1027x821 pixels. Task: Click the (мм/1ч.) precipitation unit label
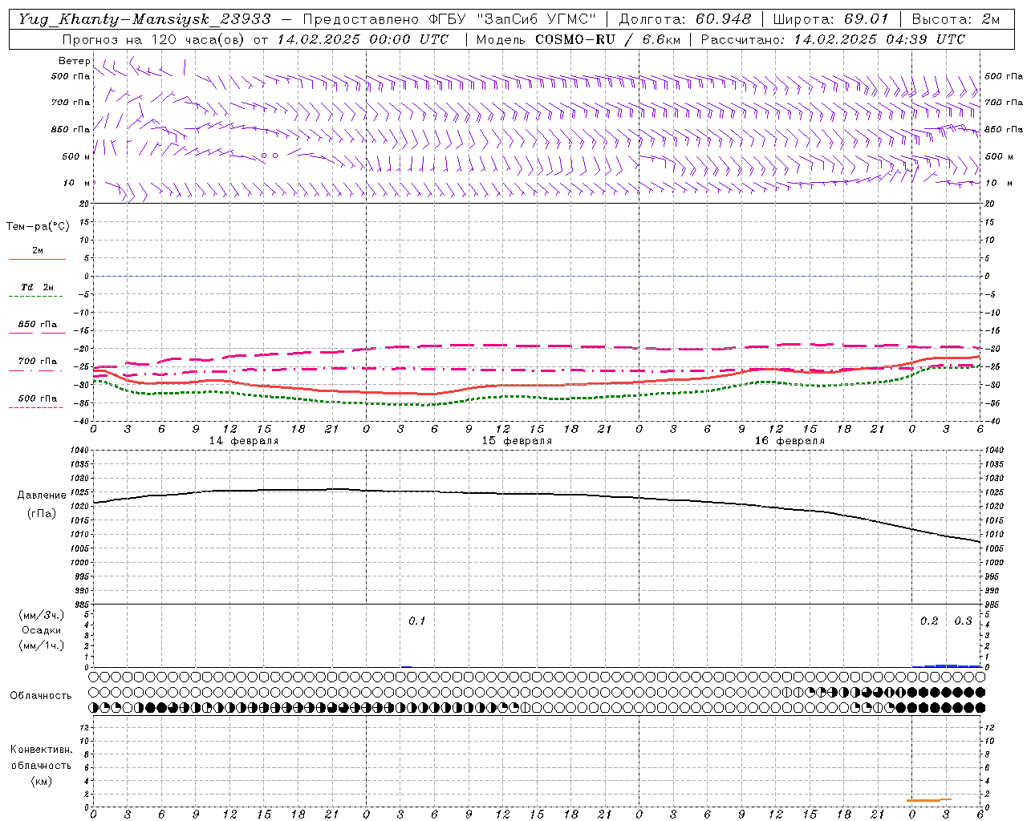tap(42, 645)
